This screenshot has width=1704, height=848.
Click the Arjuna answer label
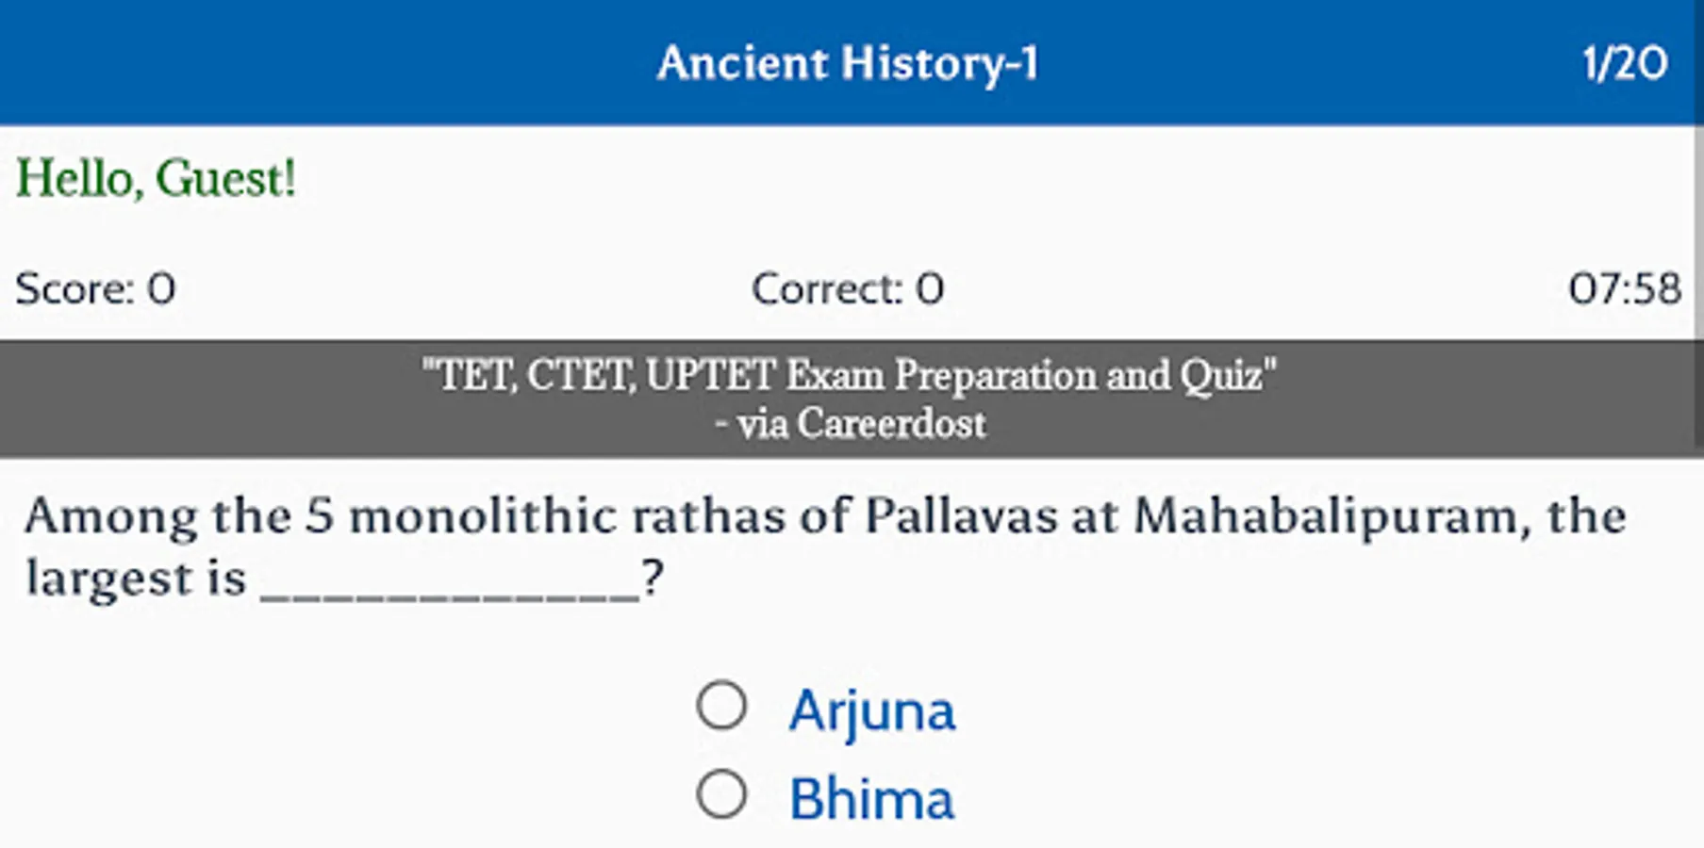pos(872,709)
